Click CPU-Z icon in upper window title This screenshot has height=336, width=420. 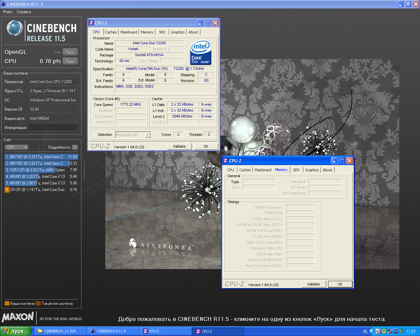click(x=91, y=23)
